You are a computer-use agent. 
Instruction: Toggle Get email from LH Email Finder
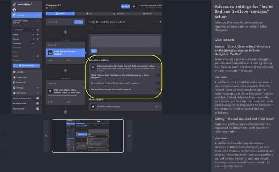pos(157,83)
